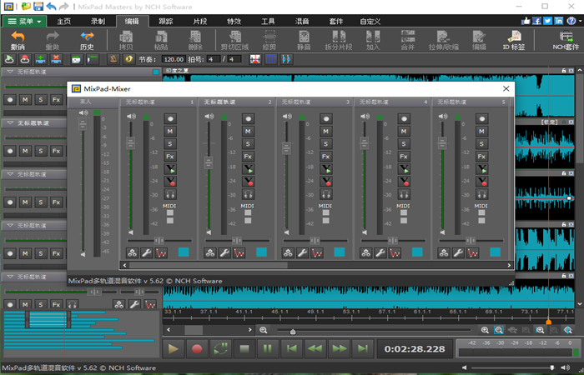Click the fast forward transport button
Viewport: 584px width, 375px height.
coord(339,349)
